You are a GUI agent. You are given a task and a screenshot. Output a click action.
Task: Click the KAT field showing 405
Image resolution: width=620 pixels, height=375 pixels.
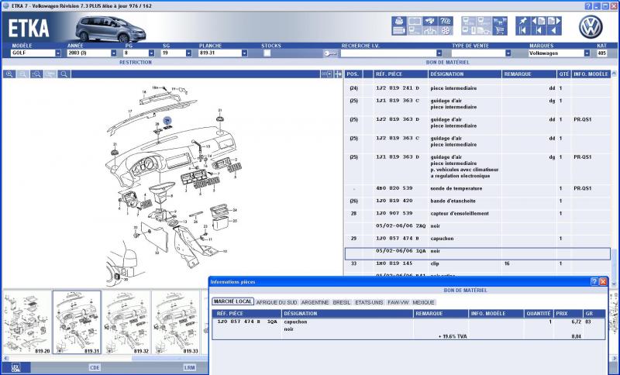pyautogui.click(x=602, y=53)
